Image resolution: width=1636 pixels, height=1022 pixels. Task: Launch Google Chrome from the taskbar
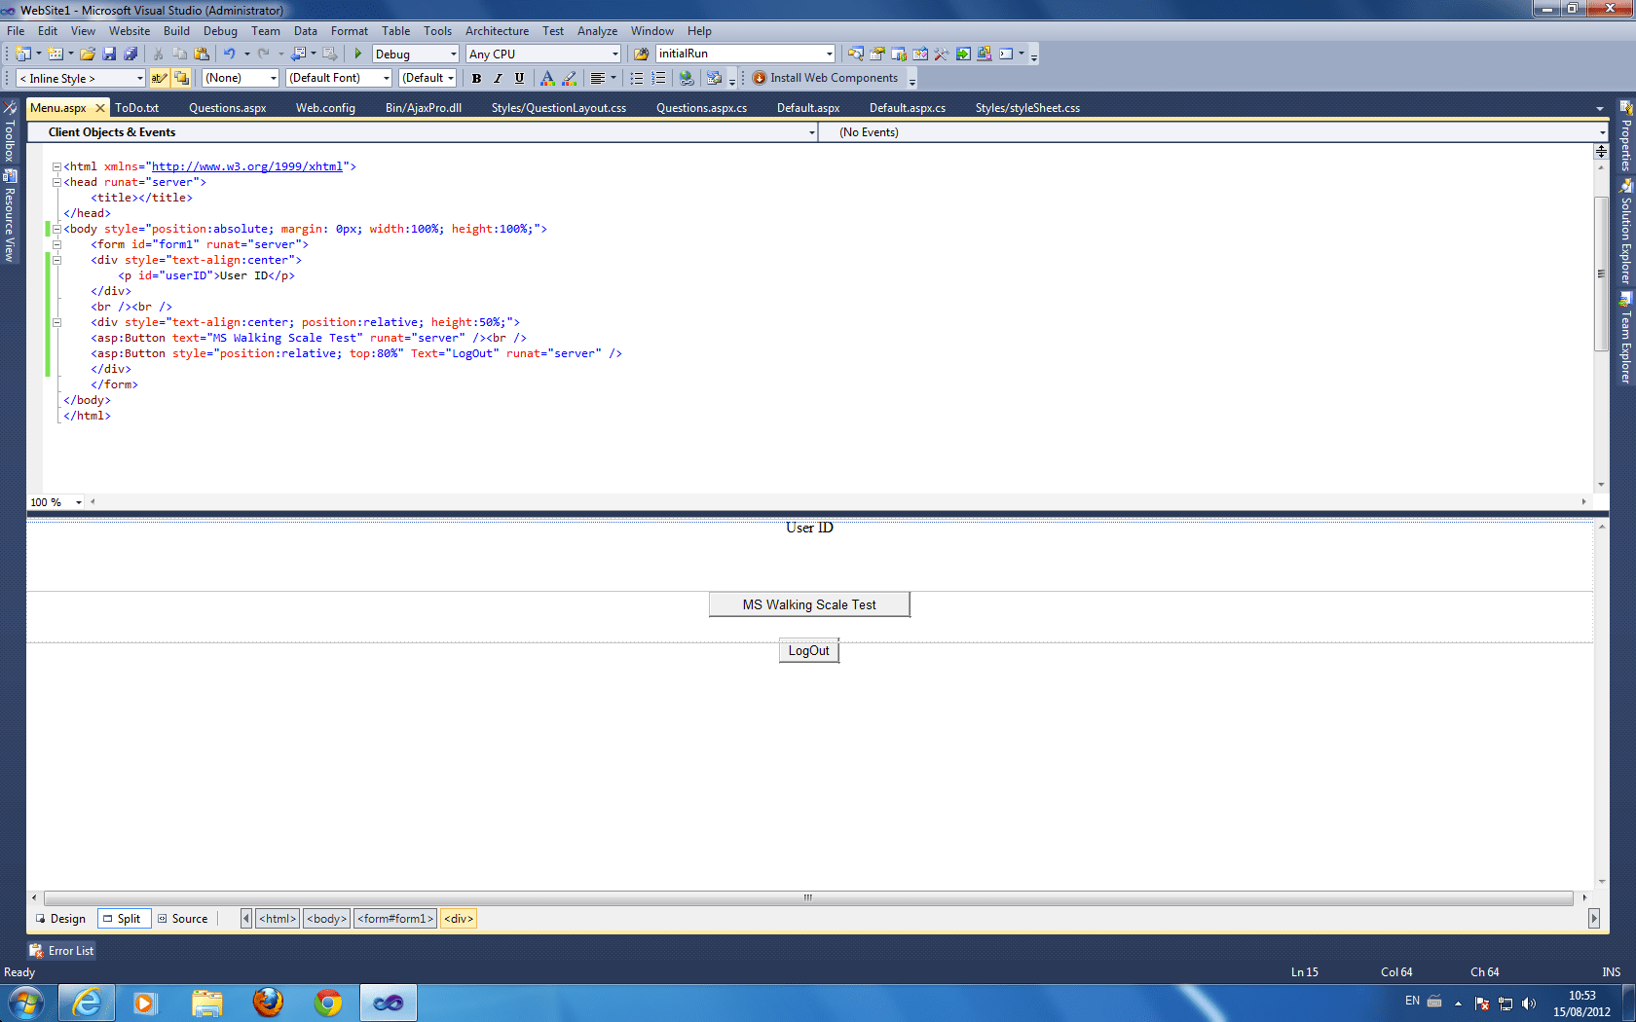click(328, 1002)
